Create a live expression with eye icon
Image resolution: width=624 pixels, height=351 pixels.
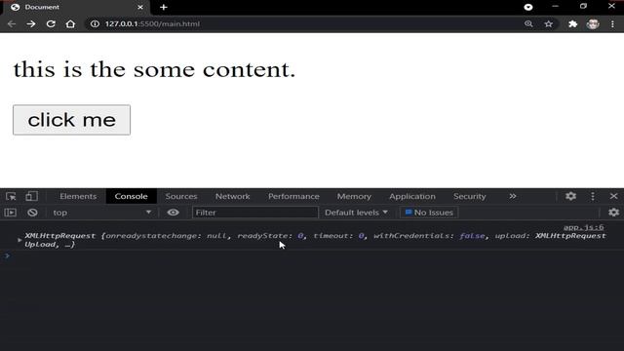tap(173, 213)
